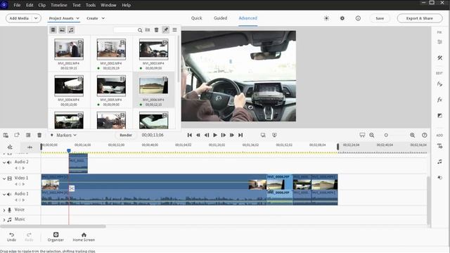Screen dimensions: 450x253
Task: Open the Graphics panel icon
Action: point(439,178)
